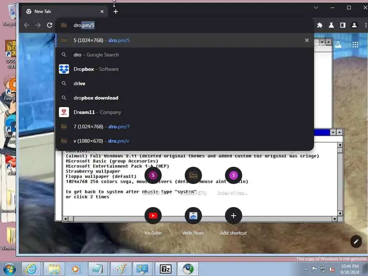
Task: Show hidden tray icons arrow
Action: coord(305,269)
